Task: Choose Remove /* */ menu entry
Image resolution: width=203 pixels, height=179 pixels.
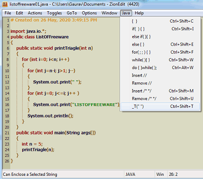Action: tap(160, 99)
